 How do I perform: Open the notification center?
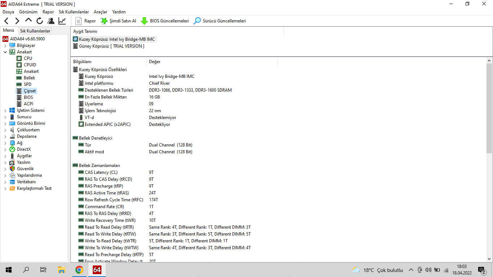pyautogui.click(x=482, y=270)
